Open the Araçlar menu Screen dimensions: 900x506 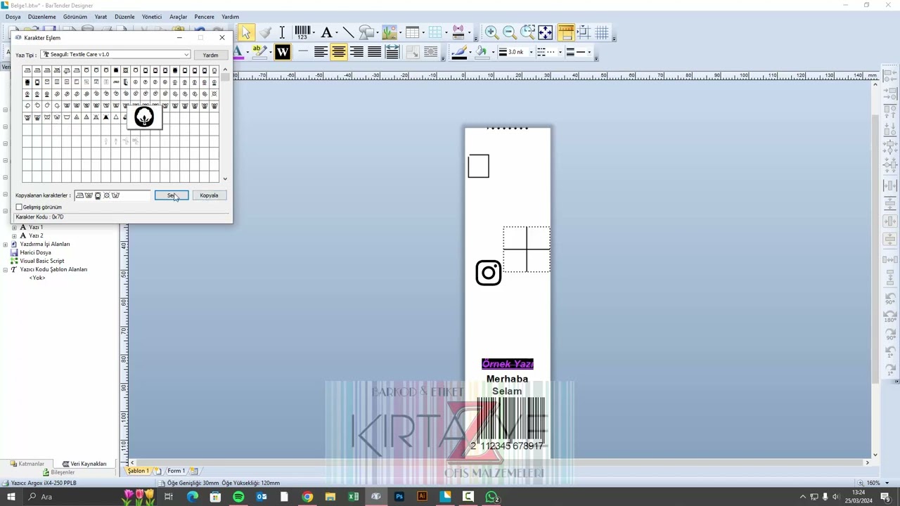(x=178, y=17)
